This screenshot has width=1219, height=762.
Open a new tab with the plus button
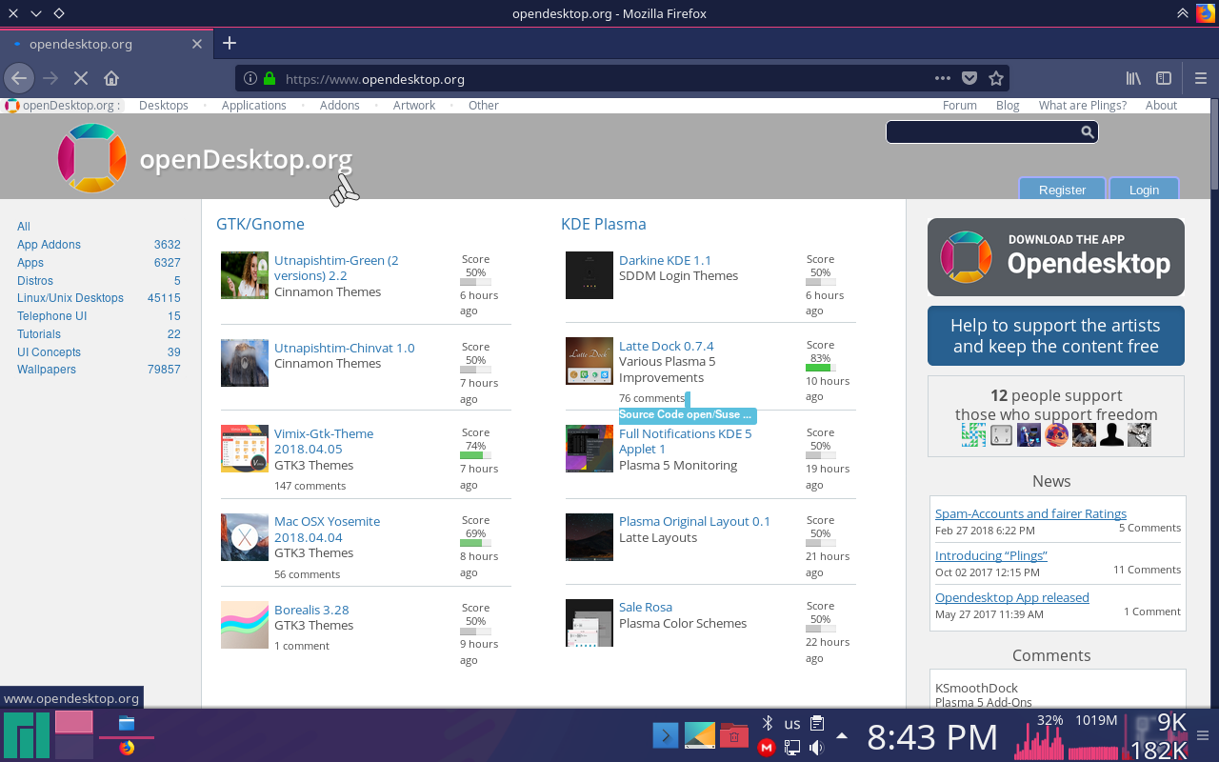[x=230, y=43]
